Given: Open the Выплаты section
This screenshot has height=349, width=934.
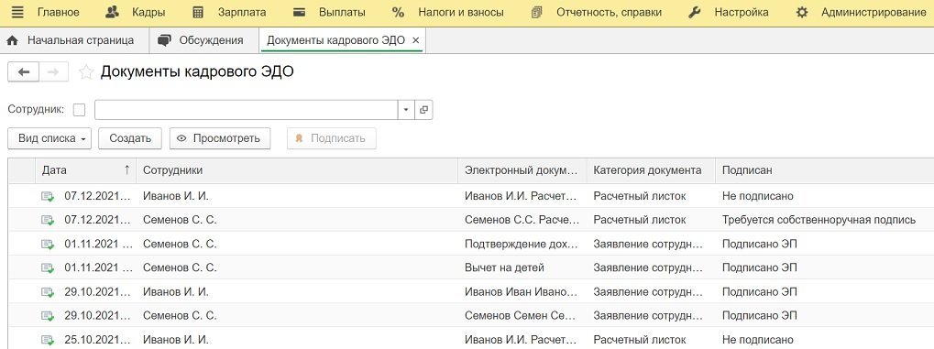Looking at the screenshot, I should (x=329, y=13).
